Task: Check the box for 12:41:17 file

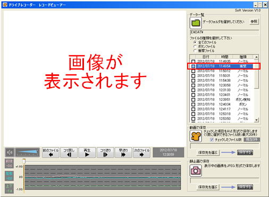Action: 194,109
